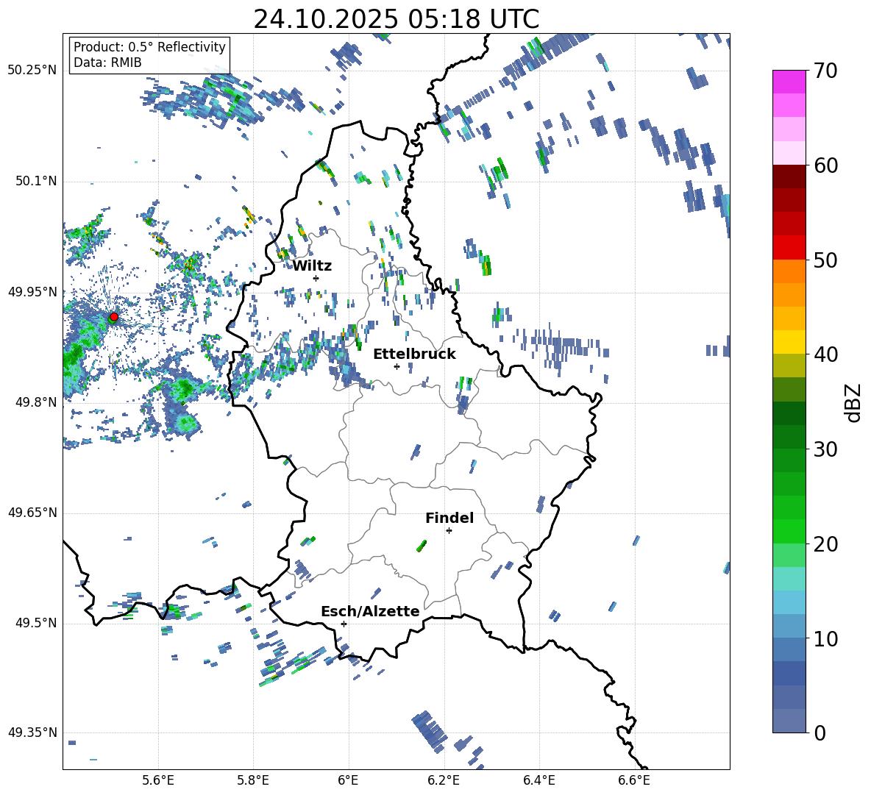Click the cross marker below Findel
The height and width of the screenshot is (795, 871).
449,531
